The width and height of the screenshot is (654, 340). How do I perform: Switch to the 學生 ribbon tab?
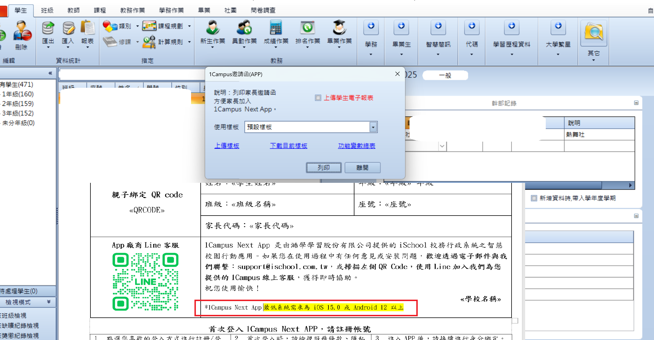tap(21, 10)
